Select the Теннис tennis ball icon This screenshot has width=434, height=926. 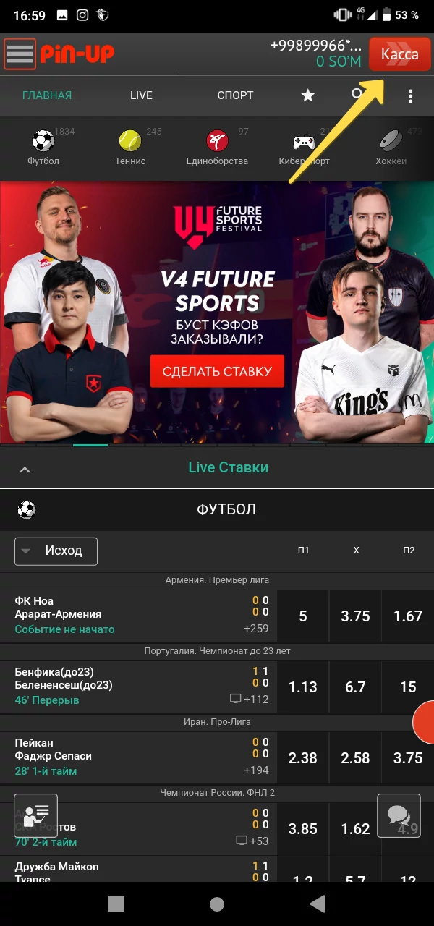[x=130, y=140]
